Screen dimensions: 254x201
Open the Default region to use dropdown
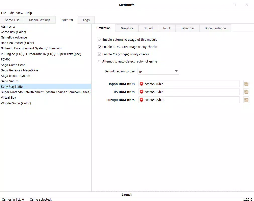click(158, 71)
